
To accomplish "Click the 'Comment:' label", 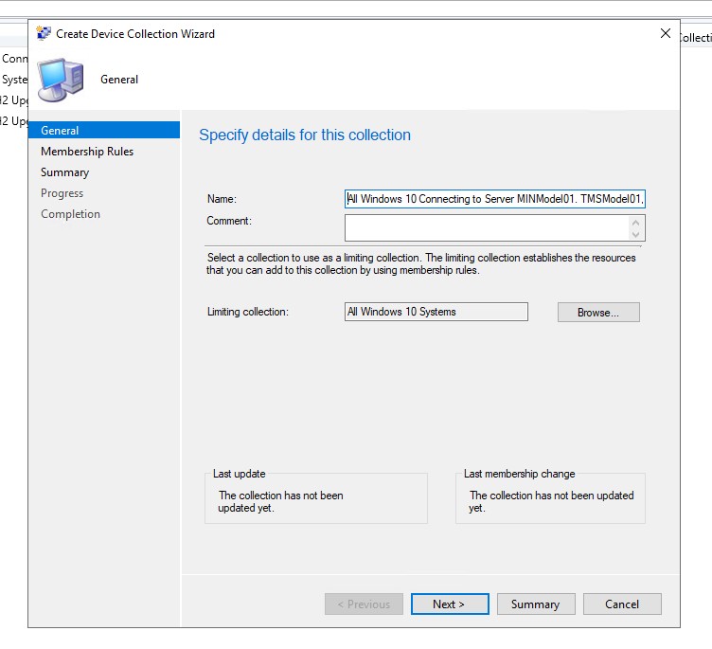I will [x=229, y=221].
